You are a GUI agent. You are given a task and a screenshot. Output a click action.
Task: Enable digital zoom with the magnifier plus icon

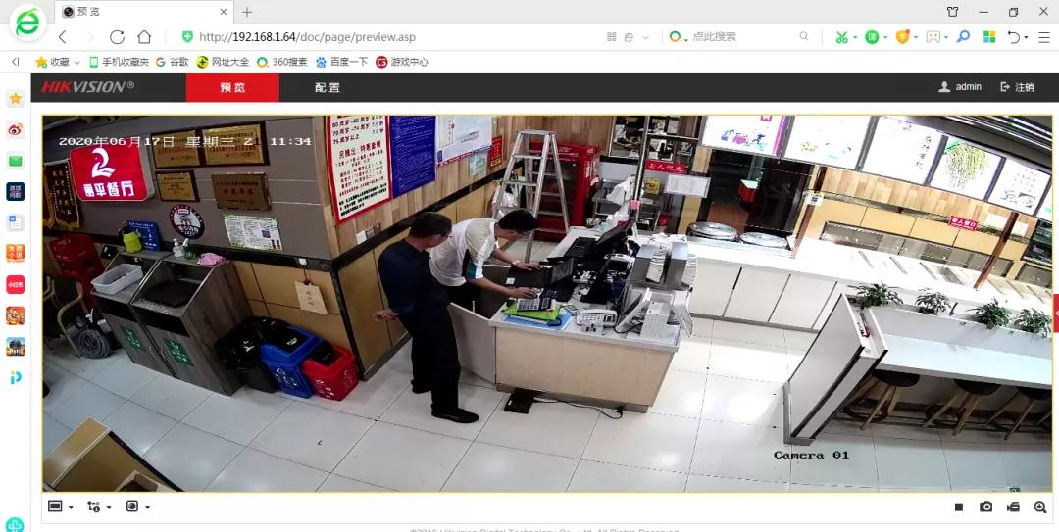tap(1040, 508)
